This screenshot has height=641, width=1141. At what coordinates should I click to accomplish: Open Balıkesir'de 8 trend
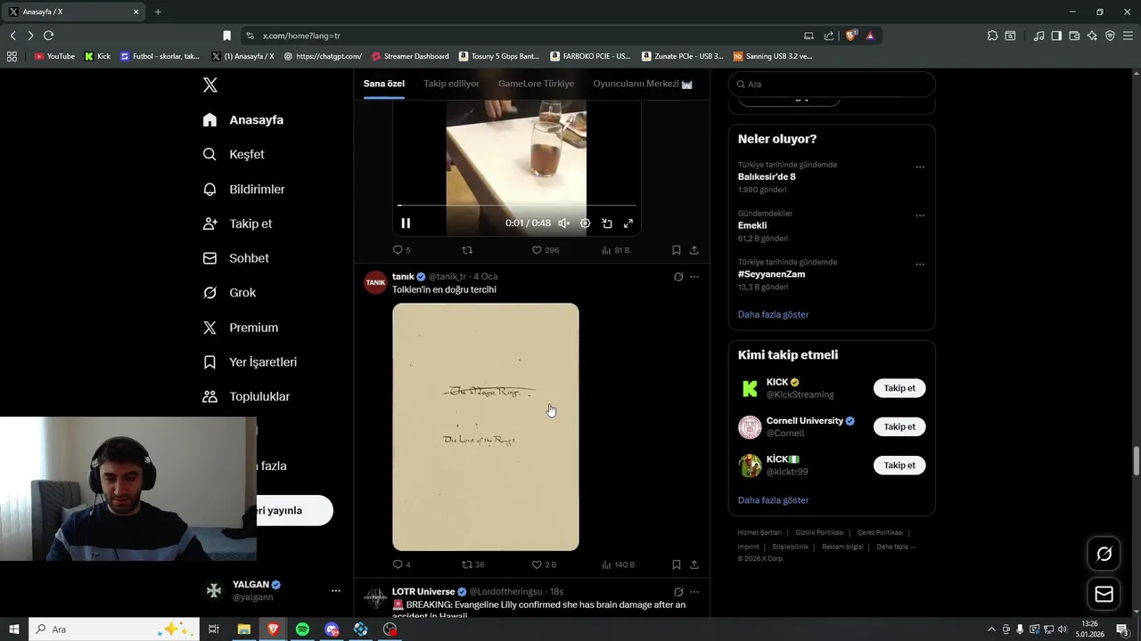(x=767, y=177)
